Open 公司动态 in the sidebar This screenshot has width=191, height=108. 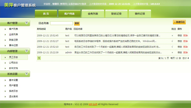click(x=13, y=63)
